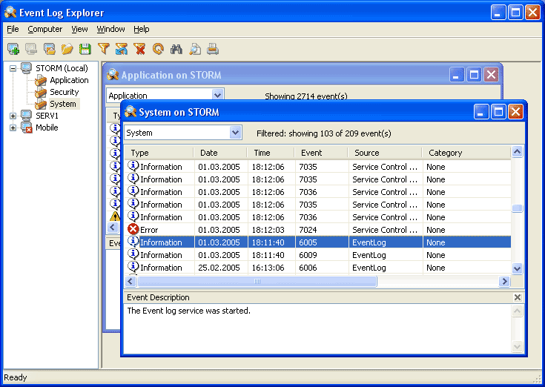Click 'Showing 2714 event(s)' in Application window
Image resolution: width=545 pixels, height=387 pixels.
pyautogui.click(x=305, y=96)
